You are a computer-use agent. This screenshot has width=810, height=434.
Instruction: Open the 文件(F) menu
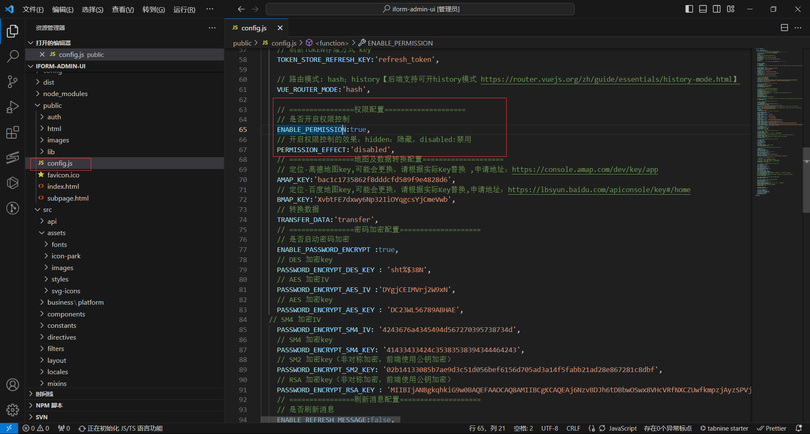pyautogui.click(x=33, y=9)
